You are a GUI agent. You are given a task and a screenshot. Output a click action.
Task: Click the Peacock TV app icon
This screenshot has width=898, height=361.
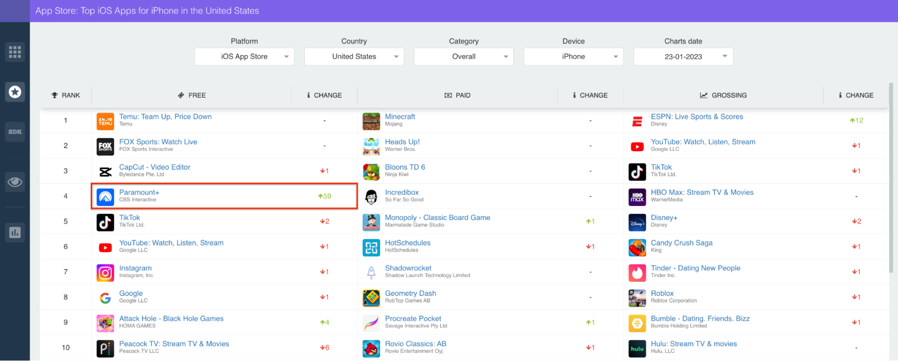pos(105,348)
